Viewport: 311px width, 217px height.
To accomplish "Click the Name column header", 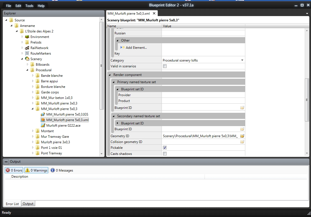I will click(x=134, y=26).
